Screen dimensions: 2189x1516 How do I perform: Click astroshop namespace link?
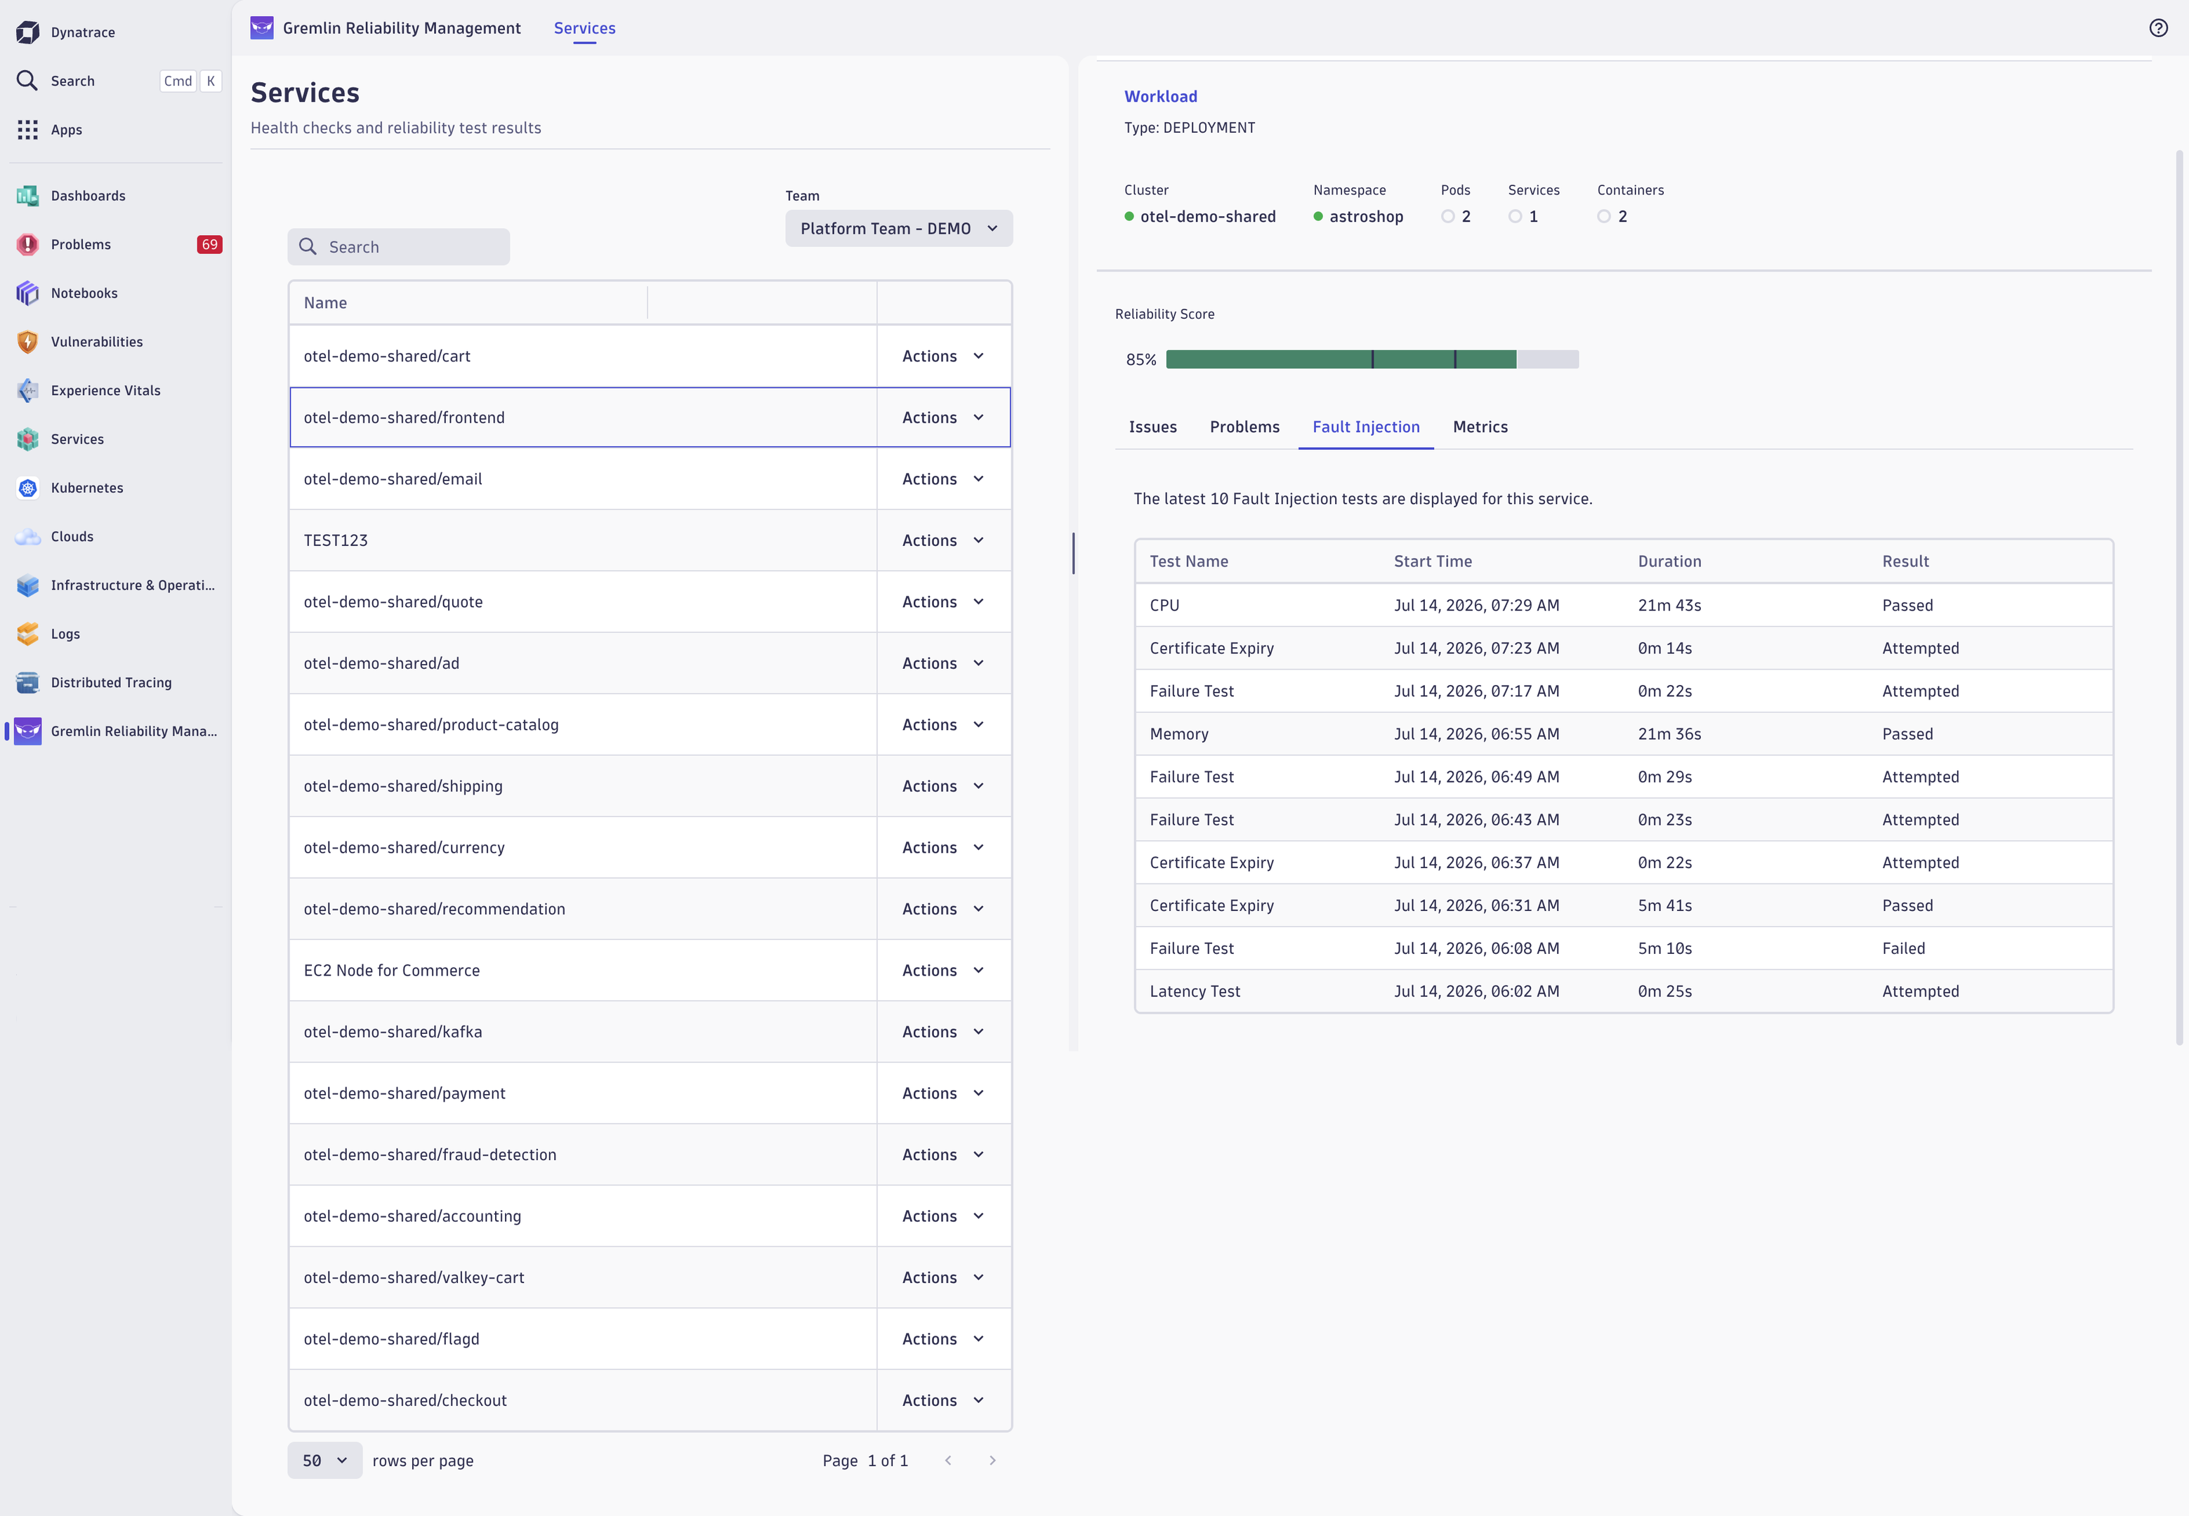1366,217
